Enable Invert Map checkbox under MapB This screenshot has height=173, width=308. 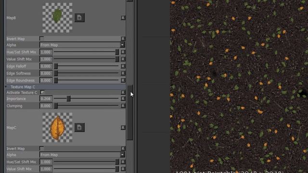42,38
